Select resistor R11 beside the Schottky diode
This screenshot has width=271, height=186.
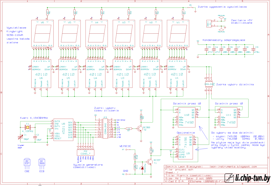(135, 167)
